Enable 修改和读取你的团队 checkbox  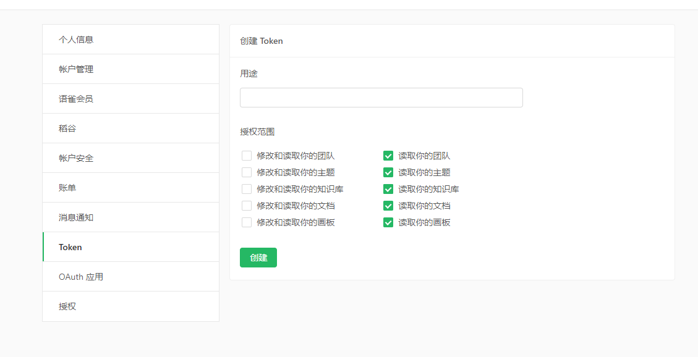[x=247, y=156]
